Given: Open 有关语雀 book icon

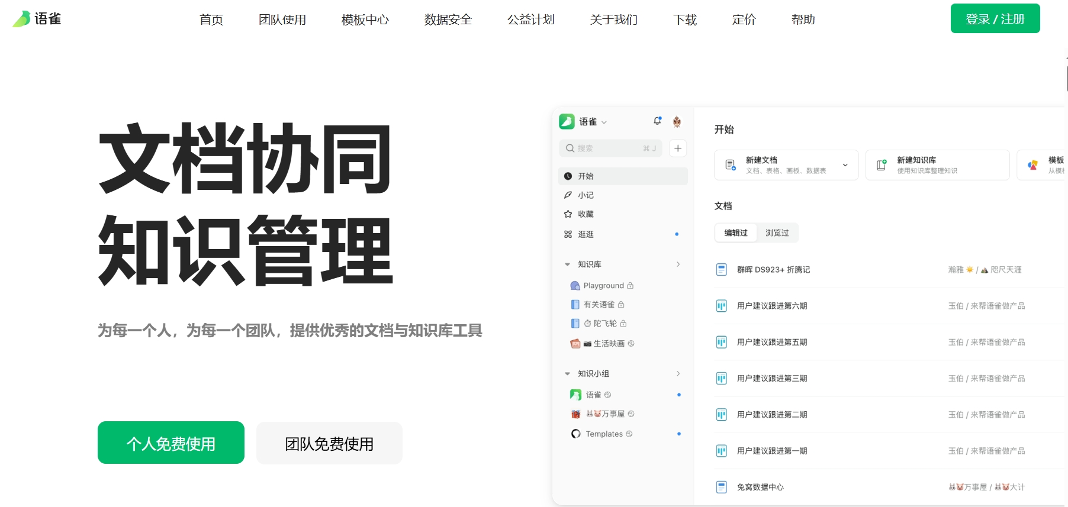Looking at the screenshot, I should tap(575, 305).
